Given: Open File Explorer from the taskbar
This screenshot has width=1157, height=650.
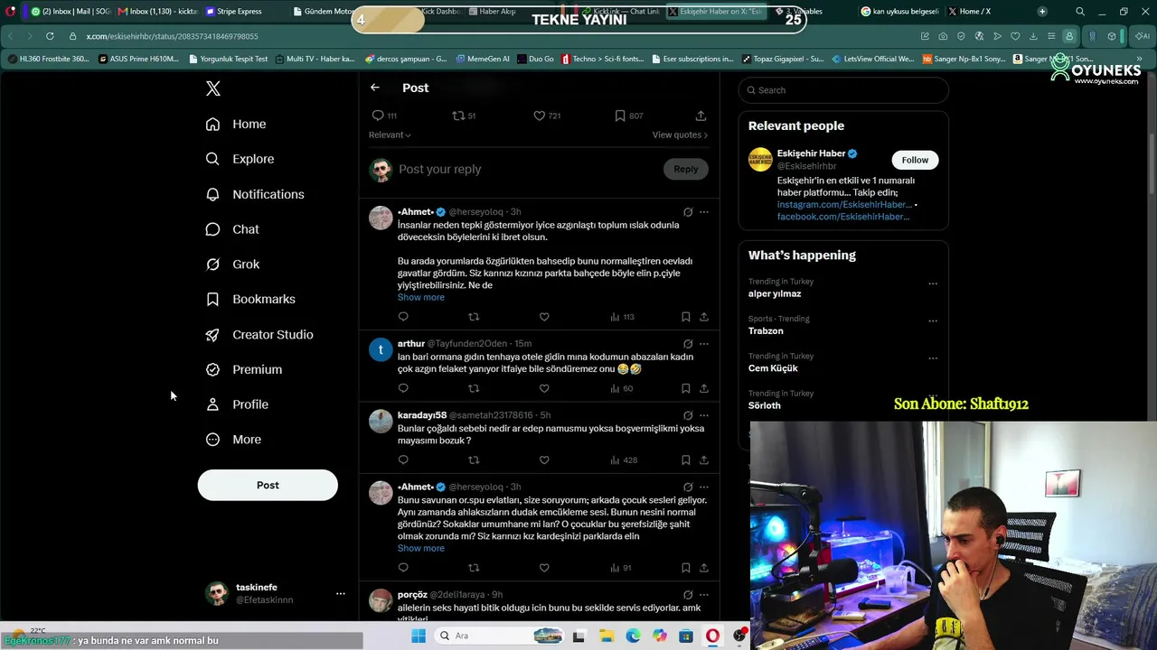Looking at the screenshot, I should point(607,636).
